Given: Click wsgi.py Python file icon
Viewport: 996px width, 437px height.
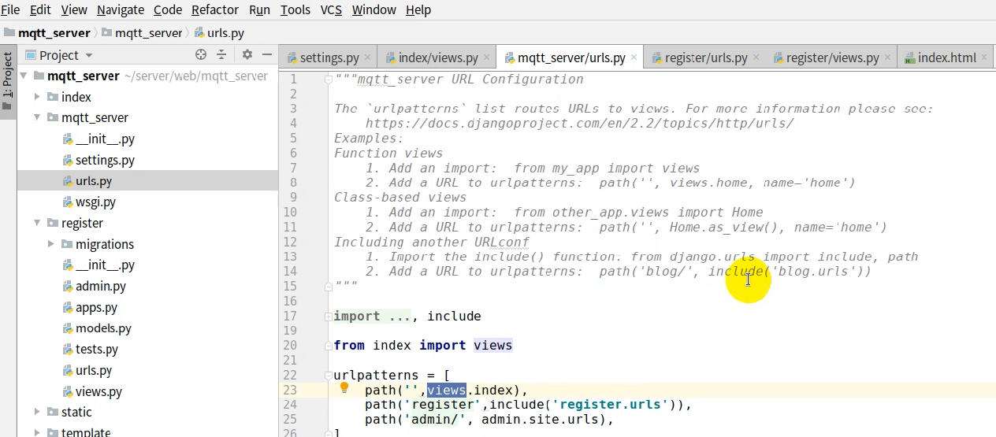Looking at the screenshot, I should click(x=69, y=202).
